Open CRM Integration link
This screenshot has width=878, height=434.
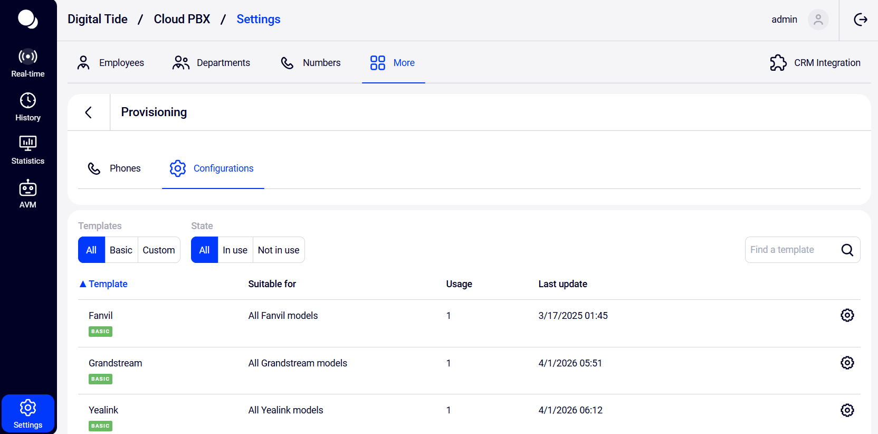815,63
